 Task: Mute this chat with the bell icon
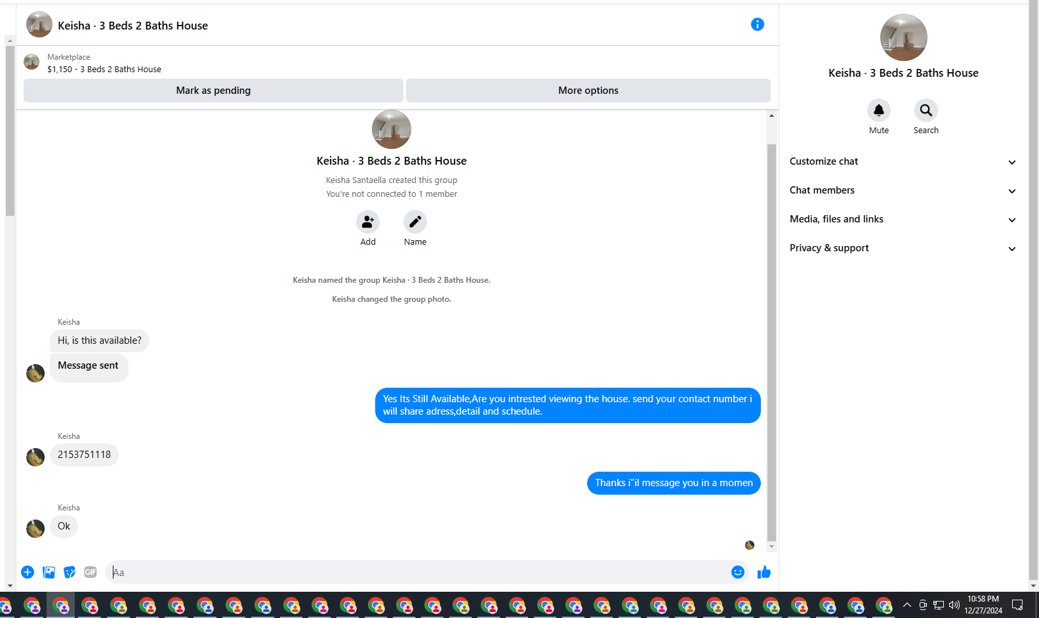tap(878, 110)
